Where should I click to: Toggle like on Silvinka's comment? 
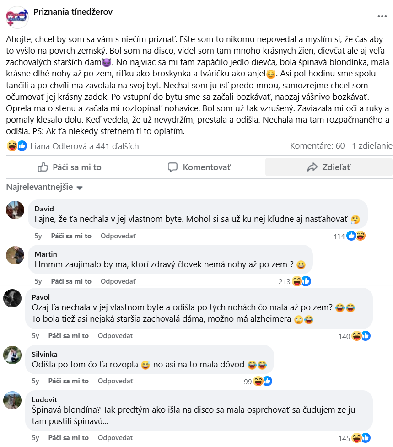tap(68, 381)
